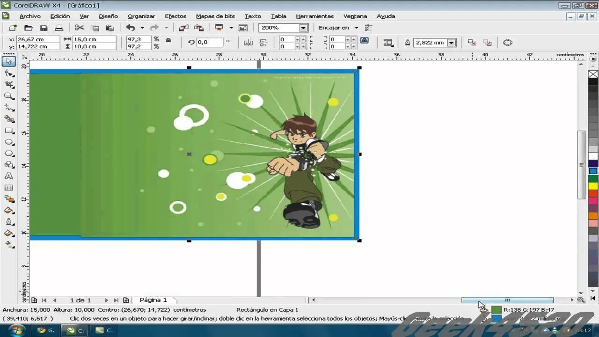This screenshot has width=599, height=337.
Task: Click the Export icon
Action: [x=199, y=28]
